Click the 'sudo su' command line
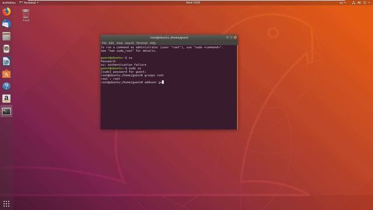The width and height of the screenshot is (373, 210). point(121,68)
